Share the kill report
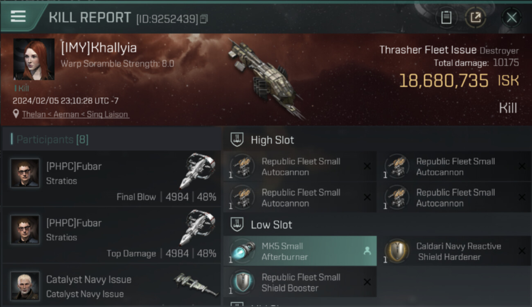The width and height of the screenshot is (532, 307). coord(476,17)
